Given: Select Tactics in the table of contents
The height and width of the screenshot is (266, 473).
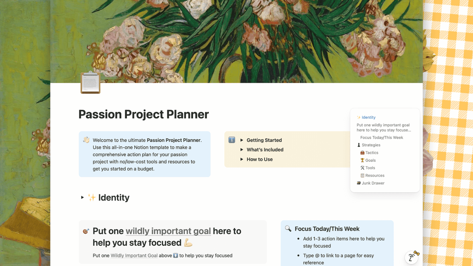Looking at the screenshot, I should coord(372,153).
